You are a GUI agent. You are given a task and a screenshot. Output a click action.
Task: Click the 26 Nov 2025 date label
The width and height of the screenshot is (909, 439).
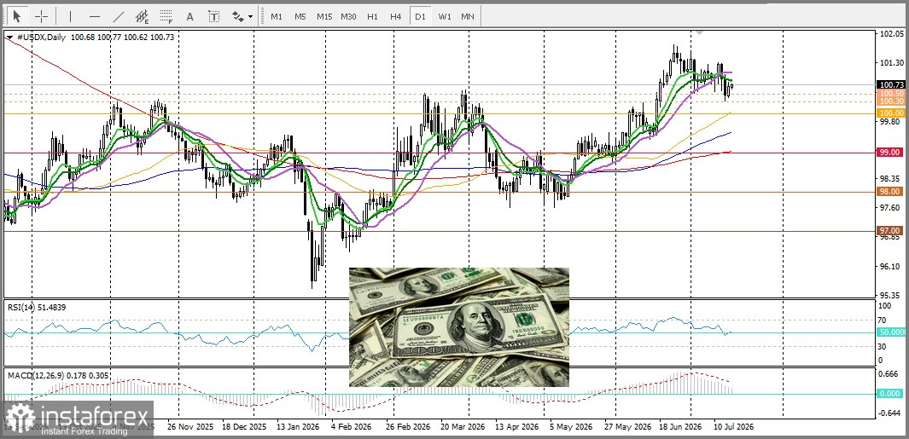coord(190,427)
